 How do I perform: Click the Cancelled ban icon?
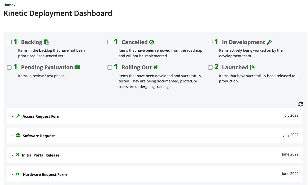point(151,42)
